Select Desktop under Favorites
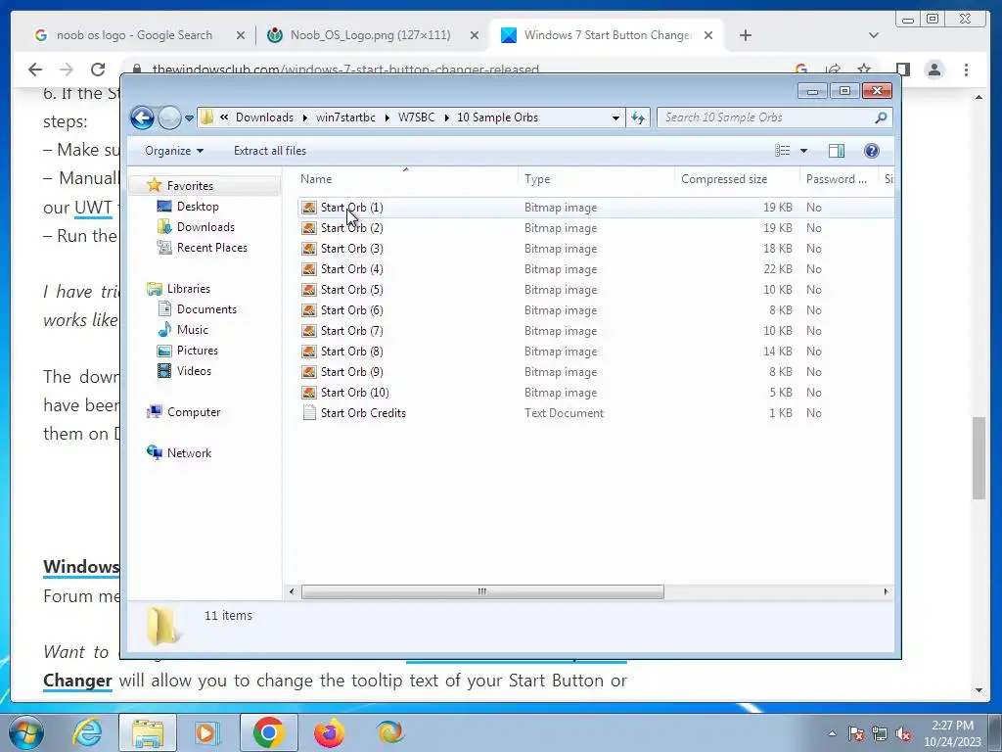 [x=198, y=207]
